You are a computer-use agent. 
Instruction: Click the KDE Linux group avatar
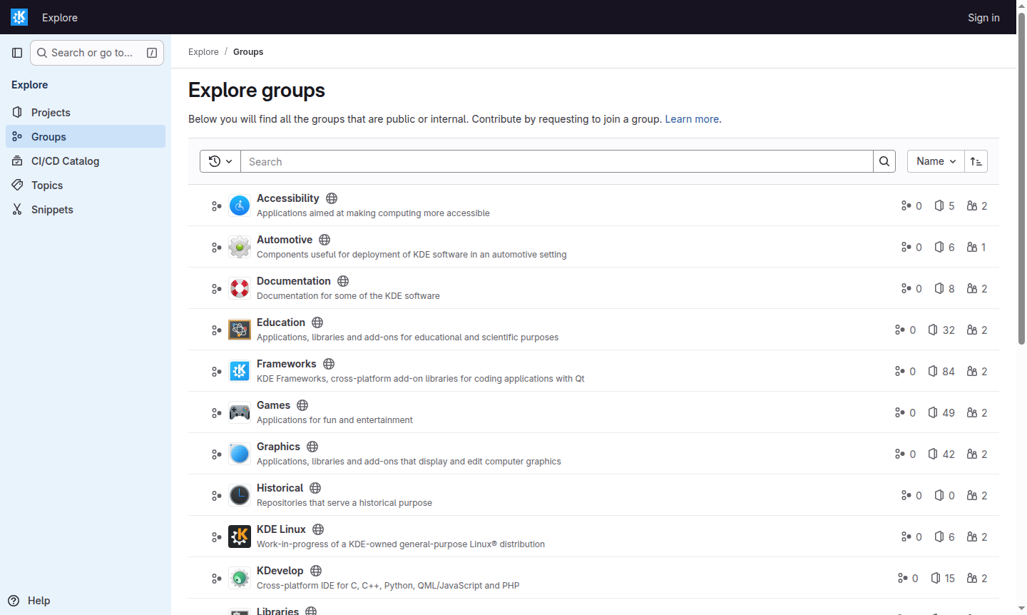tap(240, 537)
